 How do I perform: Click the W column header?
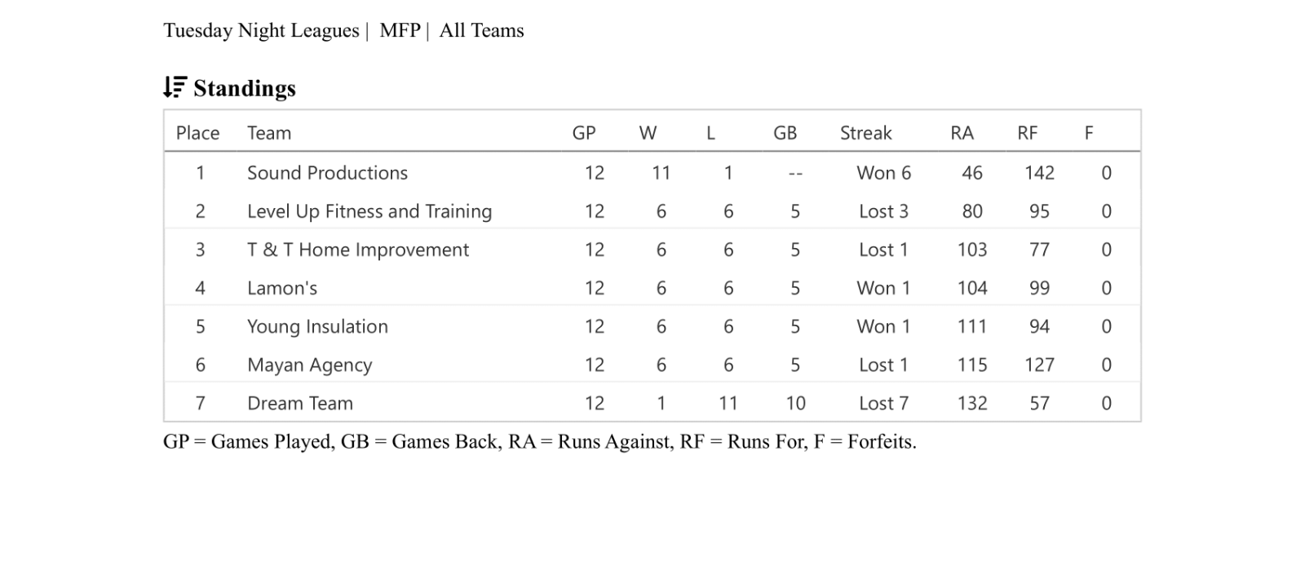tap(648, 133)
